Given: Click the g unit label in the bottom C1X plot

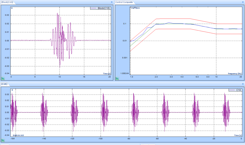Looking at the screenshot, I should [x=12, y=89].
